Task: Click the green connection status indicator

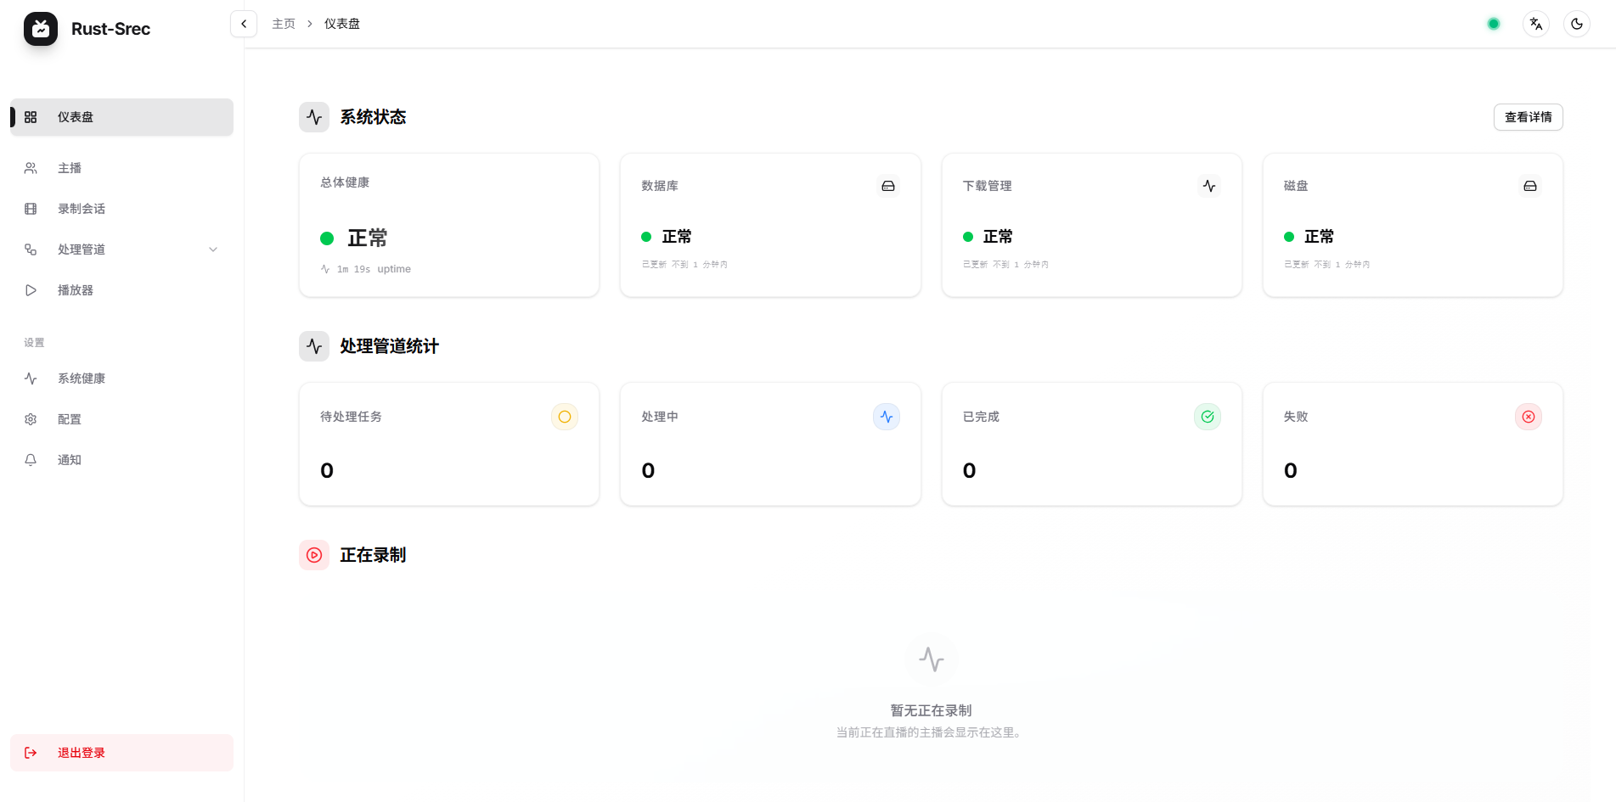Action: (1493, 24)
